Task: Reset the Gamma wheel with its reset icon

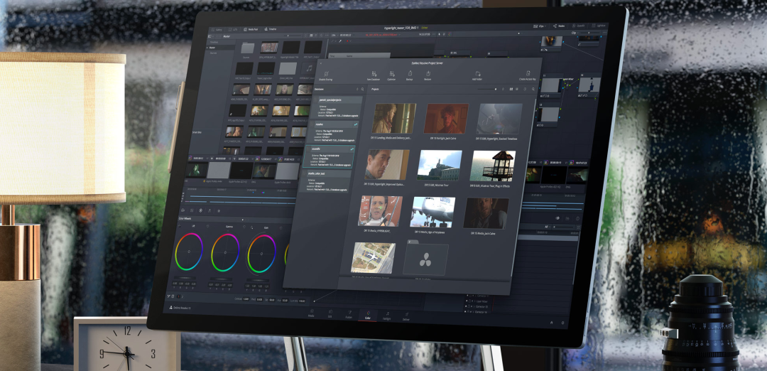Action: tap(244, 227)
